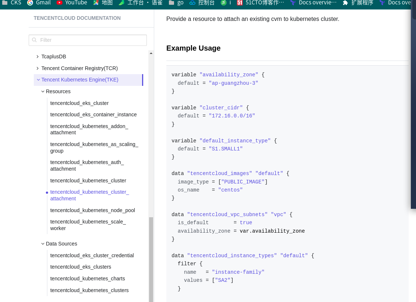Click var.availability_zone in the code
The image size is (416, 302).
coord(272,231)
